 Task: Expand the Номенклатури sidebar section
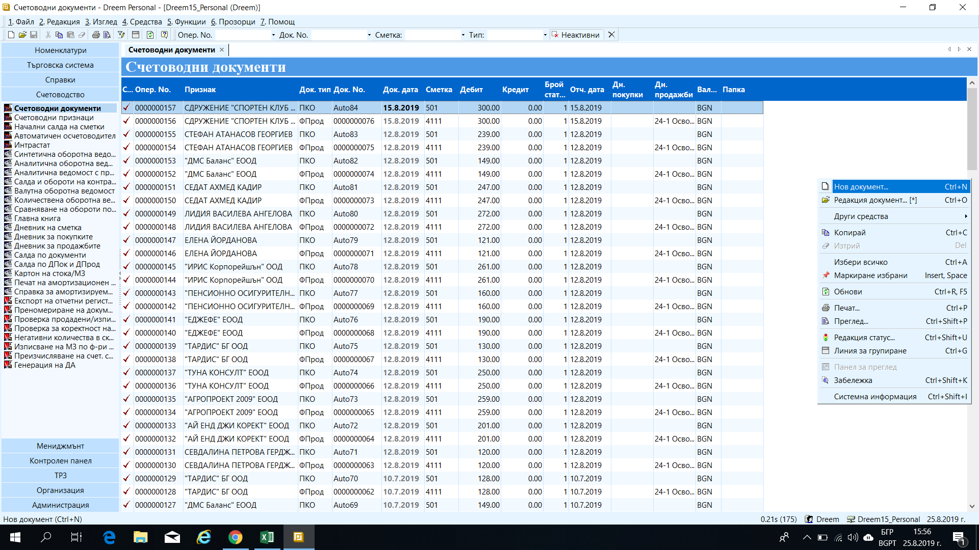pyautogui.click(x=60, y=50)
